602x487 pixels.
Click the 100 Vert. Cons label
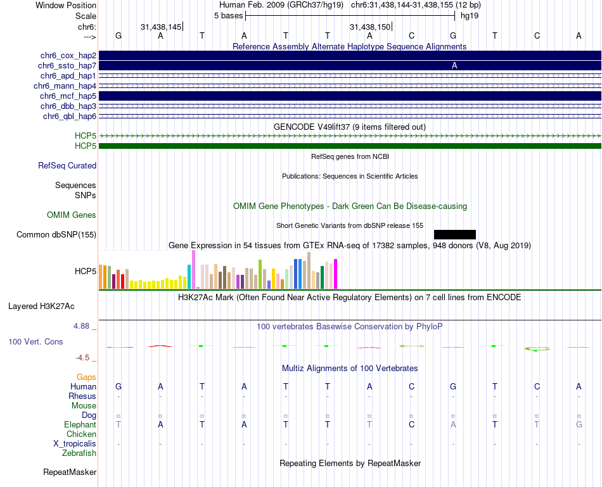click(x=35, y=341)
